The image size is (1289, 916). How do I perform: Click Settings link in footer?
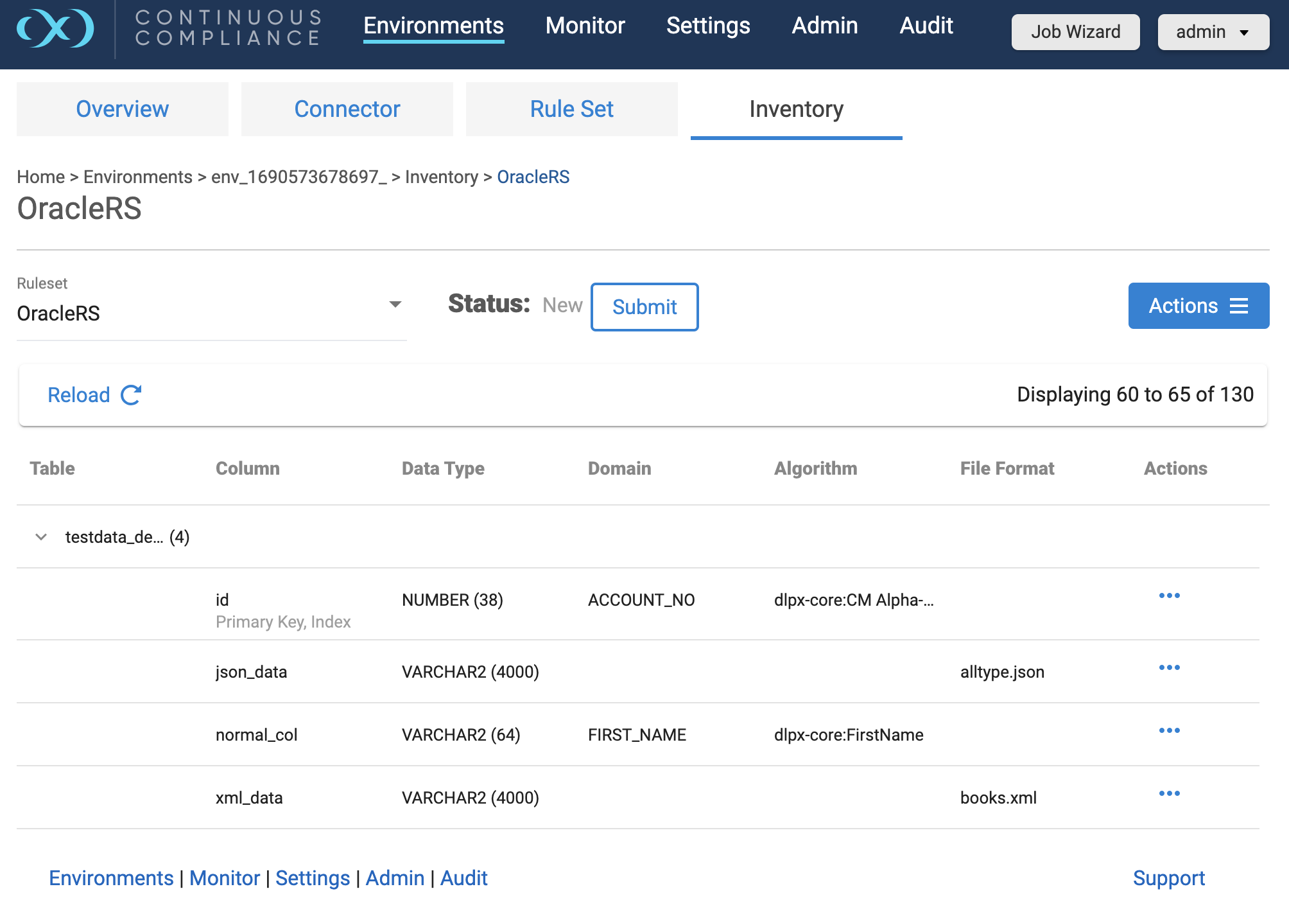(x=313, y=878)
